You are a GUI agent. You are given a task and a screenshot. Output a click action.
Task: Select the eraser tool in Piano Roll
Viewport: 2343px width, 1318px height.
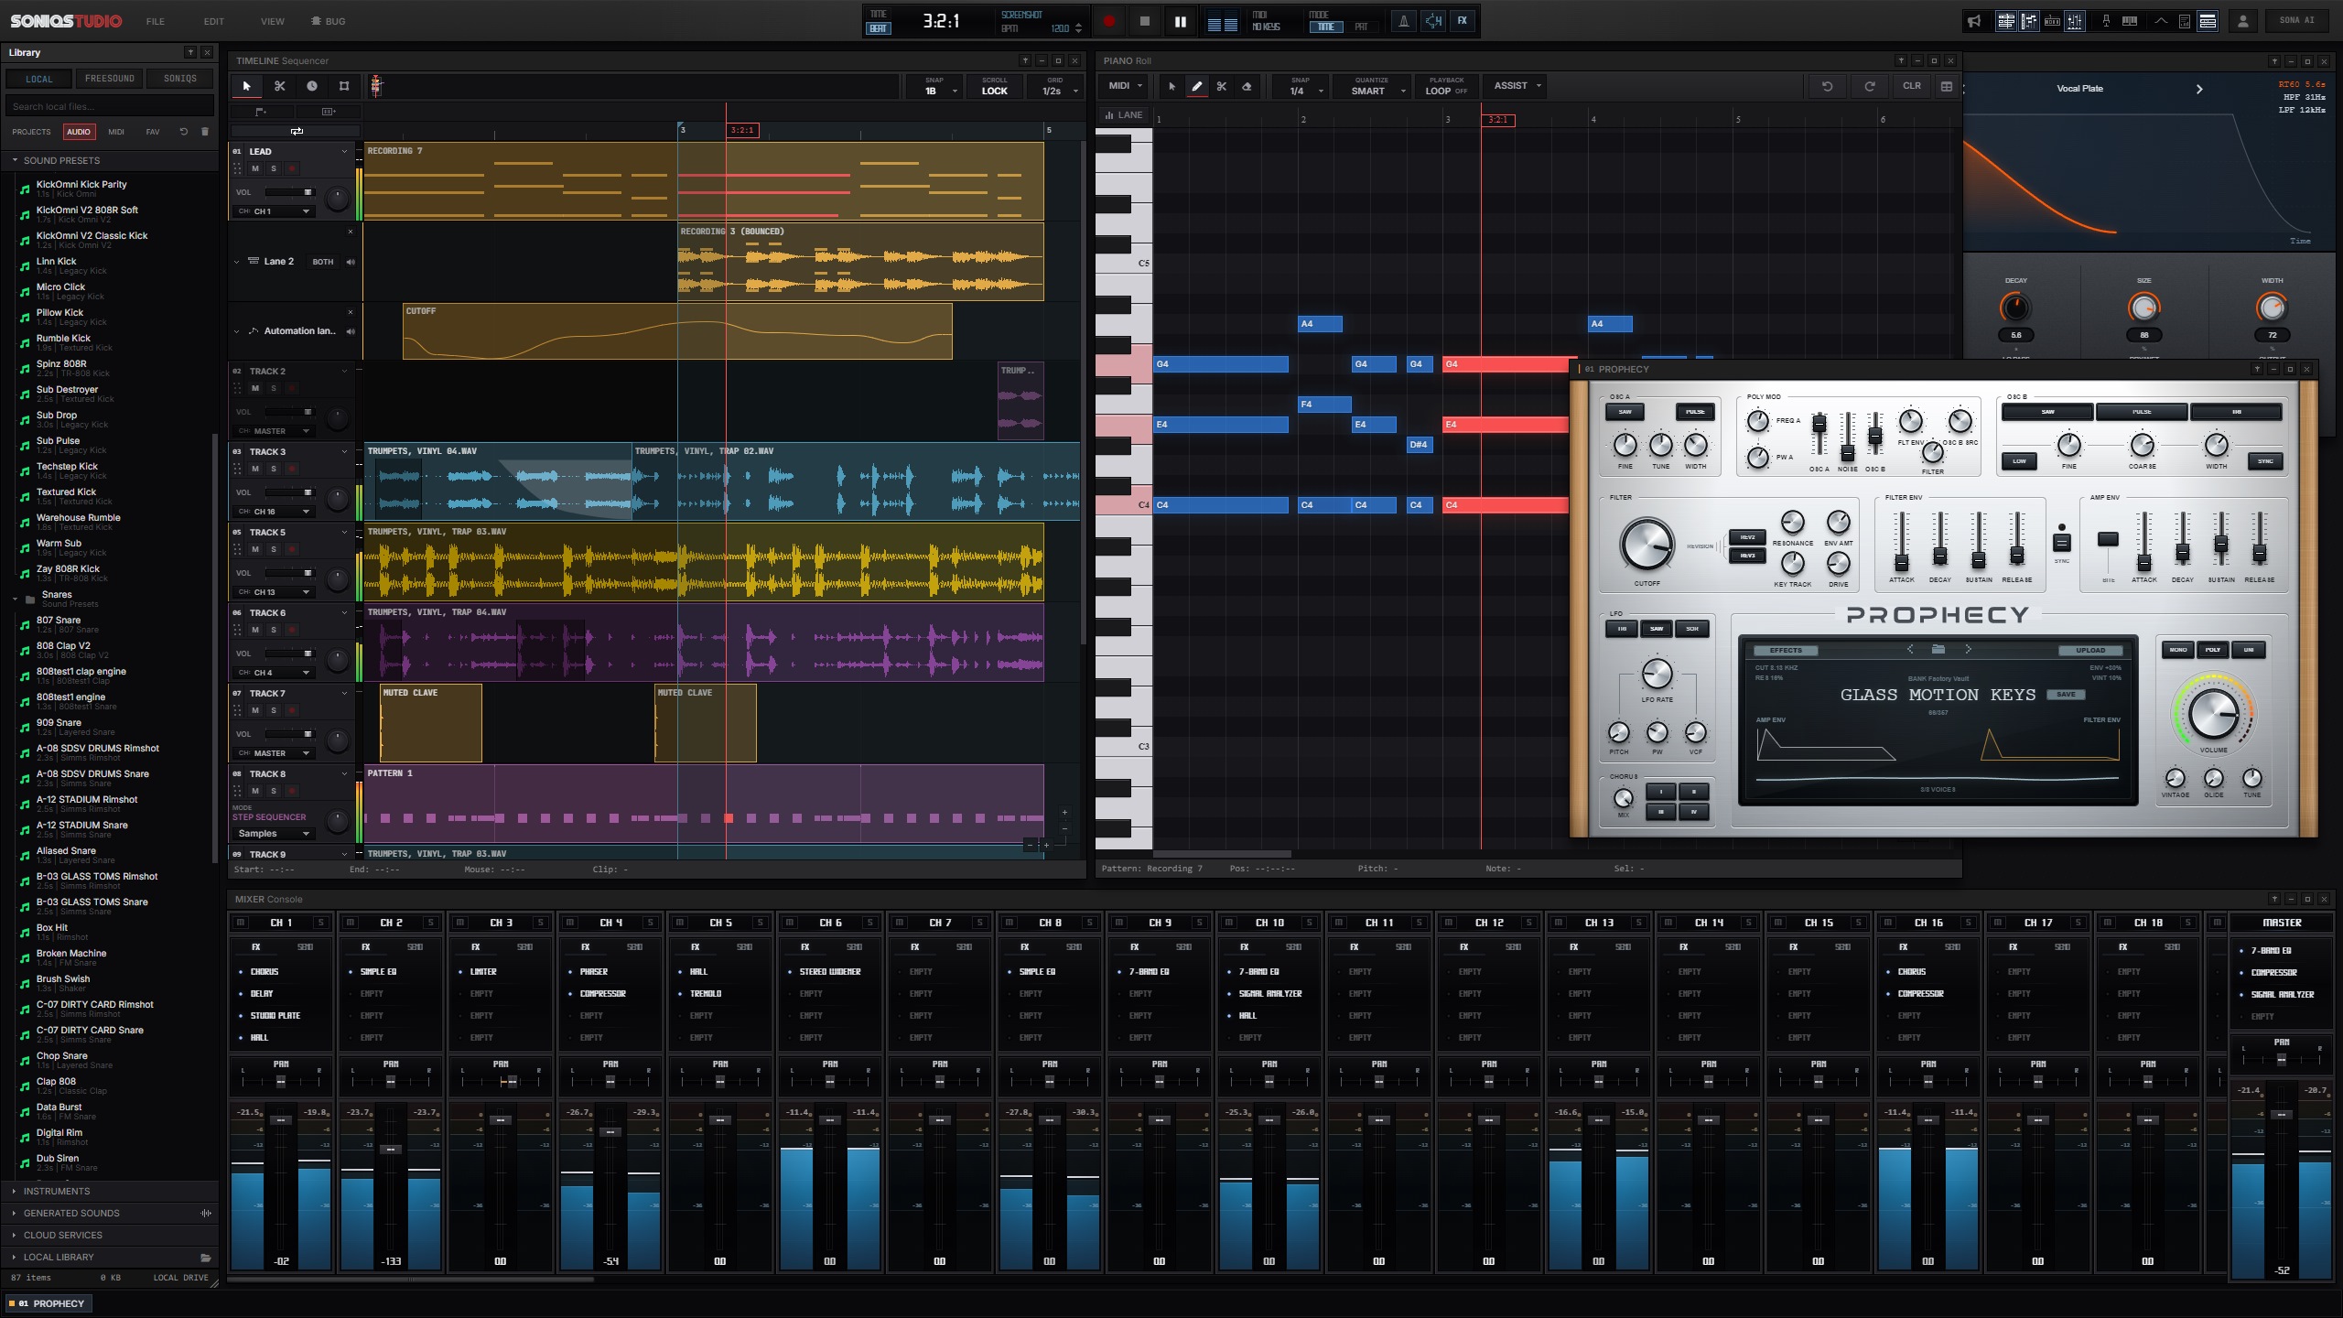coord(1246,86)
